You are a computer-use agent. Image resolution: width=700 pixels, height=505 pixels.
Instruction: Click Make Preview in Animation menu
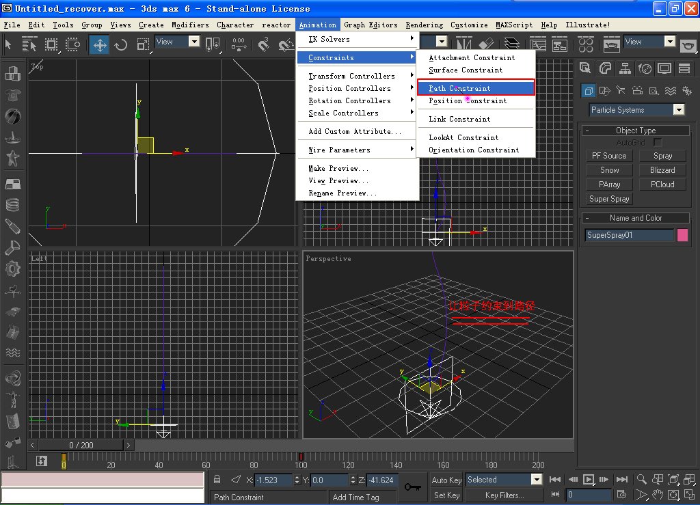point(358,168)
